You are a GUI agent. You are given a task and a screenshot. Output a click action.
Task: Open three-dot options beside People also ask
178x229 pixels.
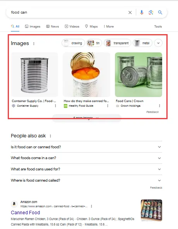tap(50, 136)
